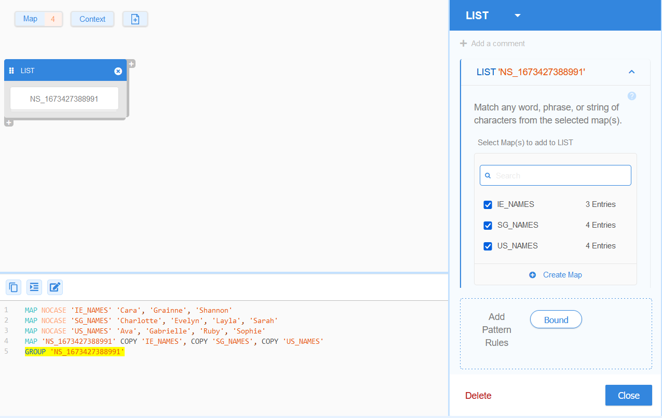Click the IE_NAMES label in the map list
This screenshot has height=418, width=662.
tap(516, 204)
